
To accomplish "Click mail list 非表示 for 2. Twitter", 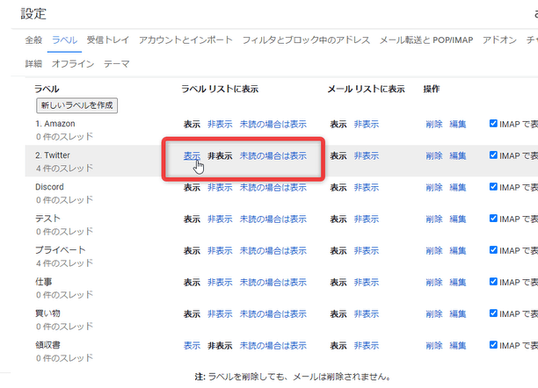I will pos(367,156).
